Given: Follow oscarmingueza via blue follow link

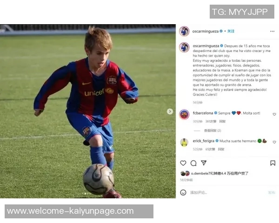Looking at the screenshot, I should 231,31.
